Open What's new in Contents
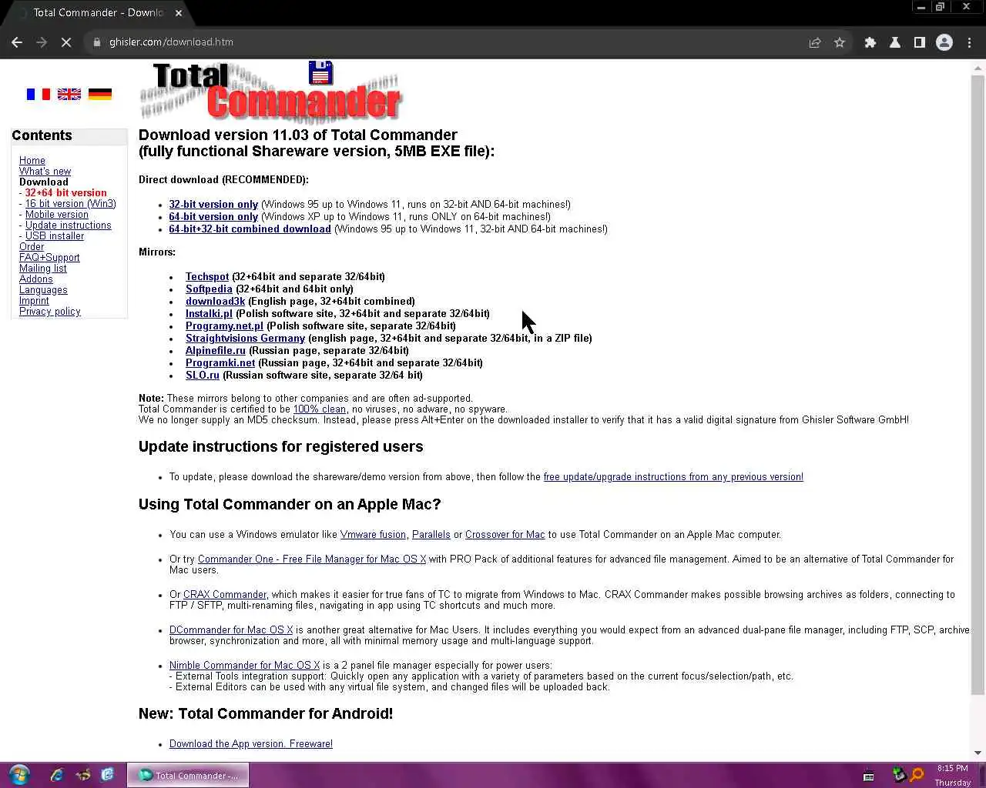The height and width of the screenshot is (788, 986). [x=45, y=171]
